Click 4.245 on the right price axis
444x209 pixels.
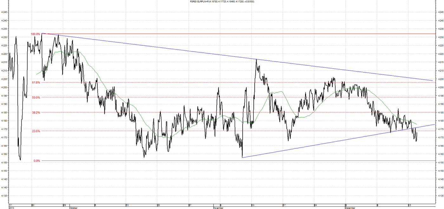[440, 12]
